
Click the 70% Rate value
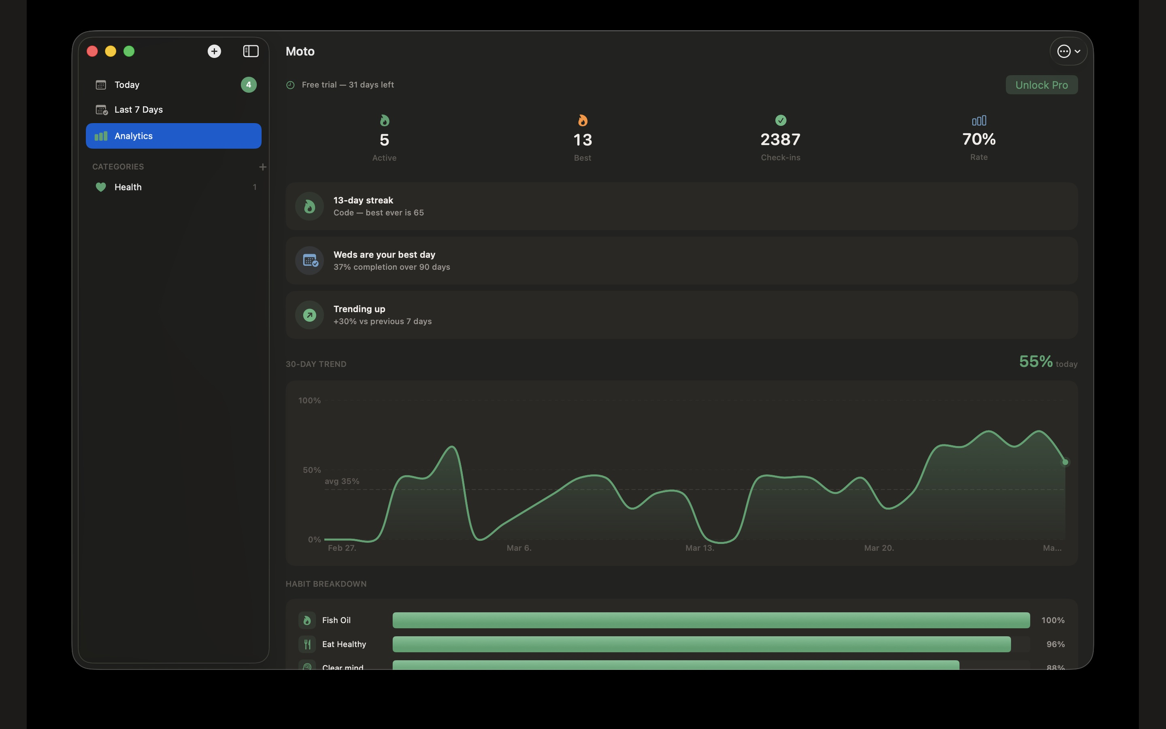(x=979, y=139)
